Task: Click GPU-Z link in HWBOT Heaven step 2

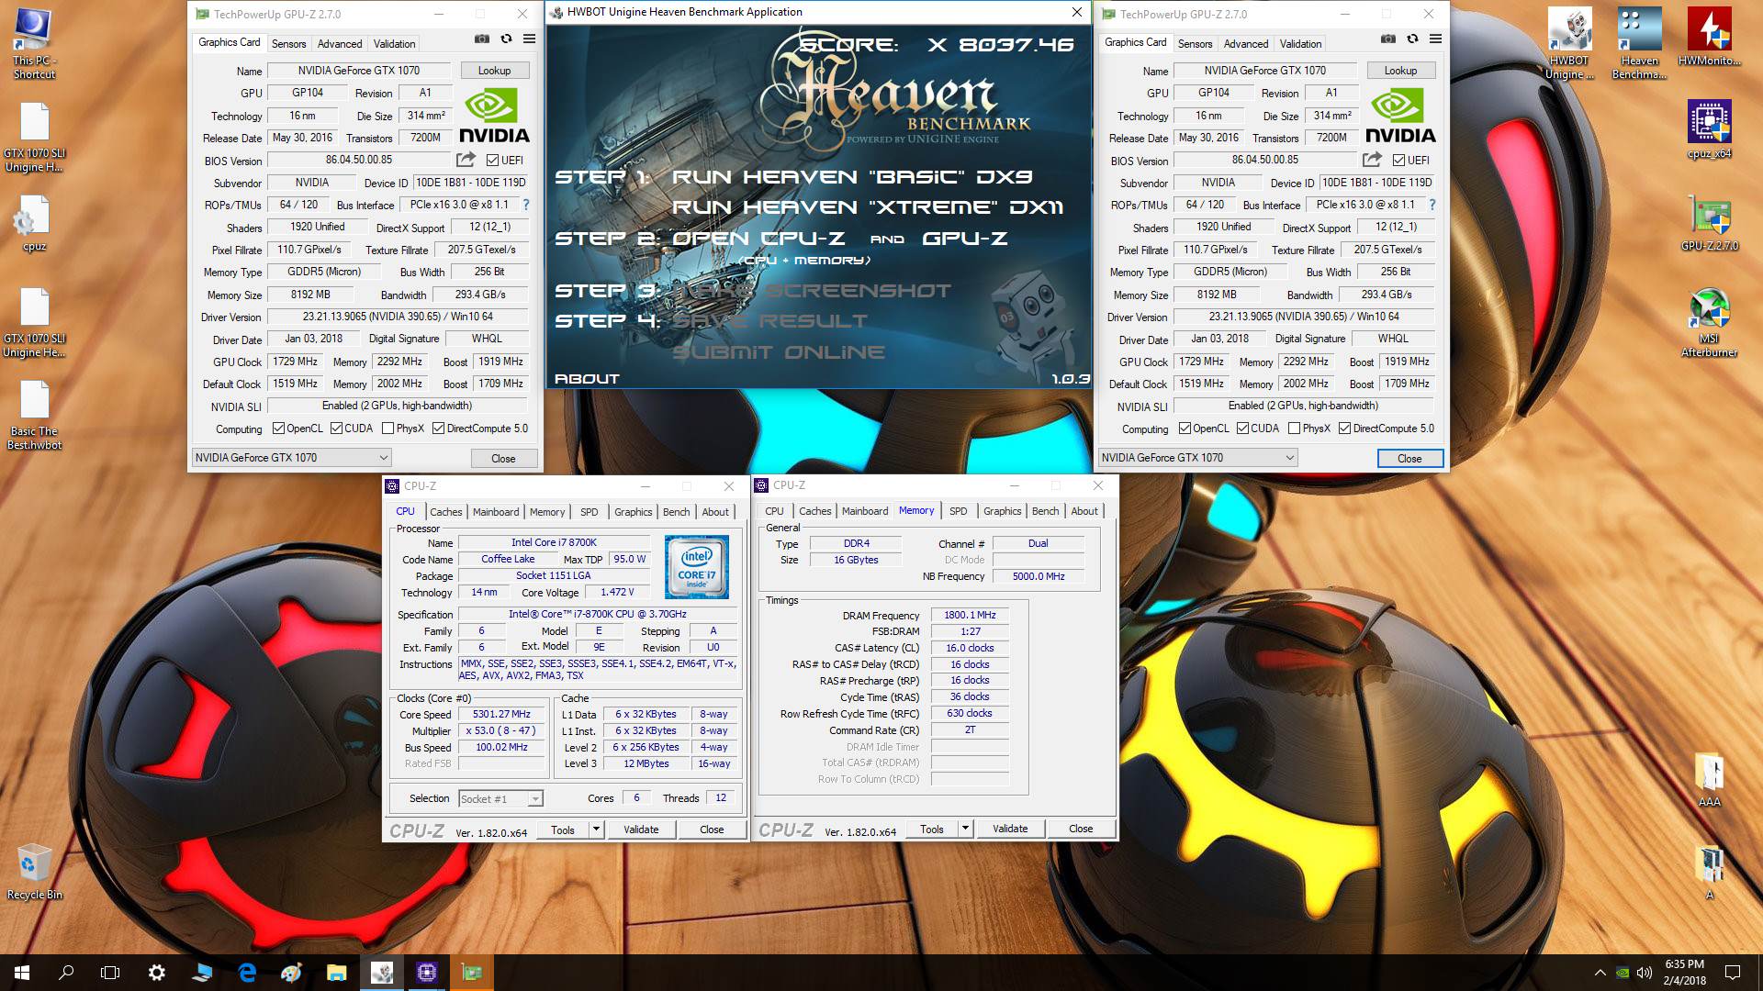Action: (964, 239)
